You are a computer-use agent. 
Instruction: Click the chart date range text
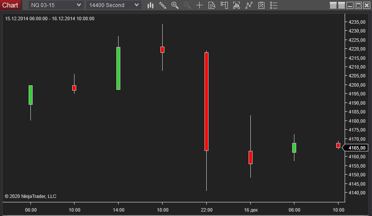[49, 18]
